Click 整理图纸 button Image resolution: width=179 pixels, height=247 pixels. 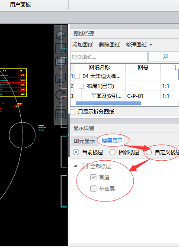136,45
